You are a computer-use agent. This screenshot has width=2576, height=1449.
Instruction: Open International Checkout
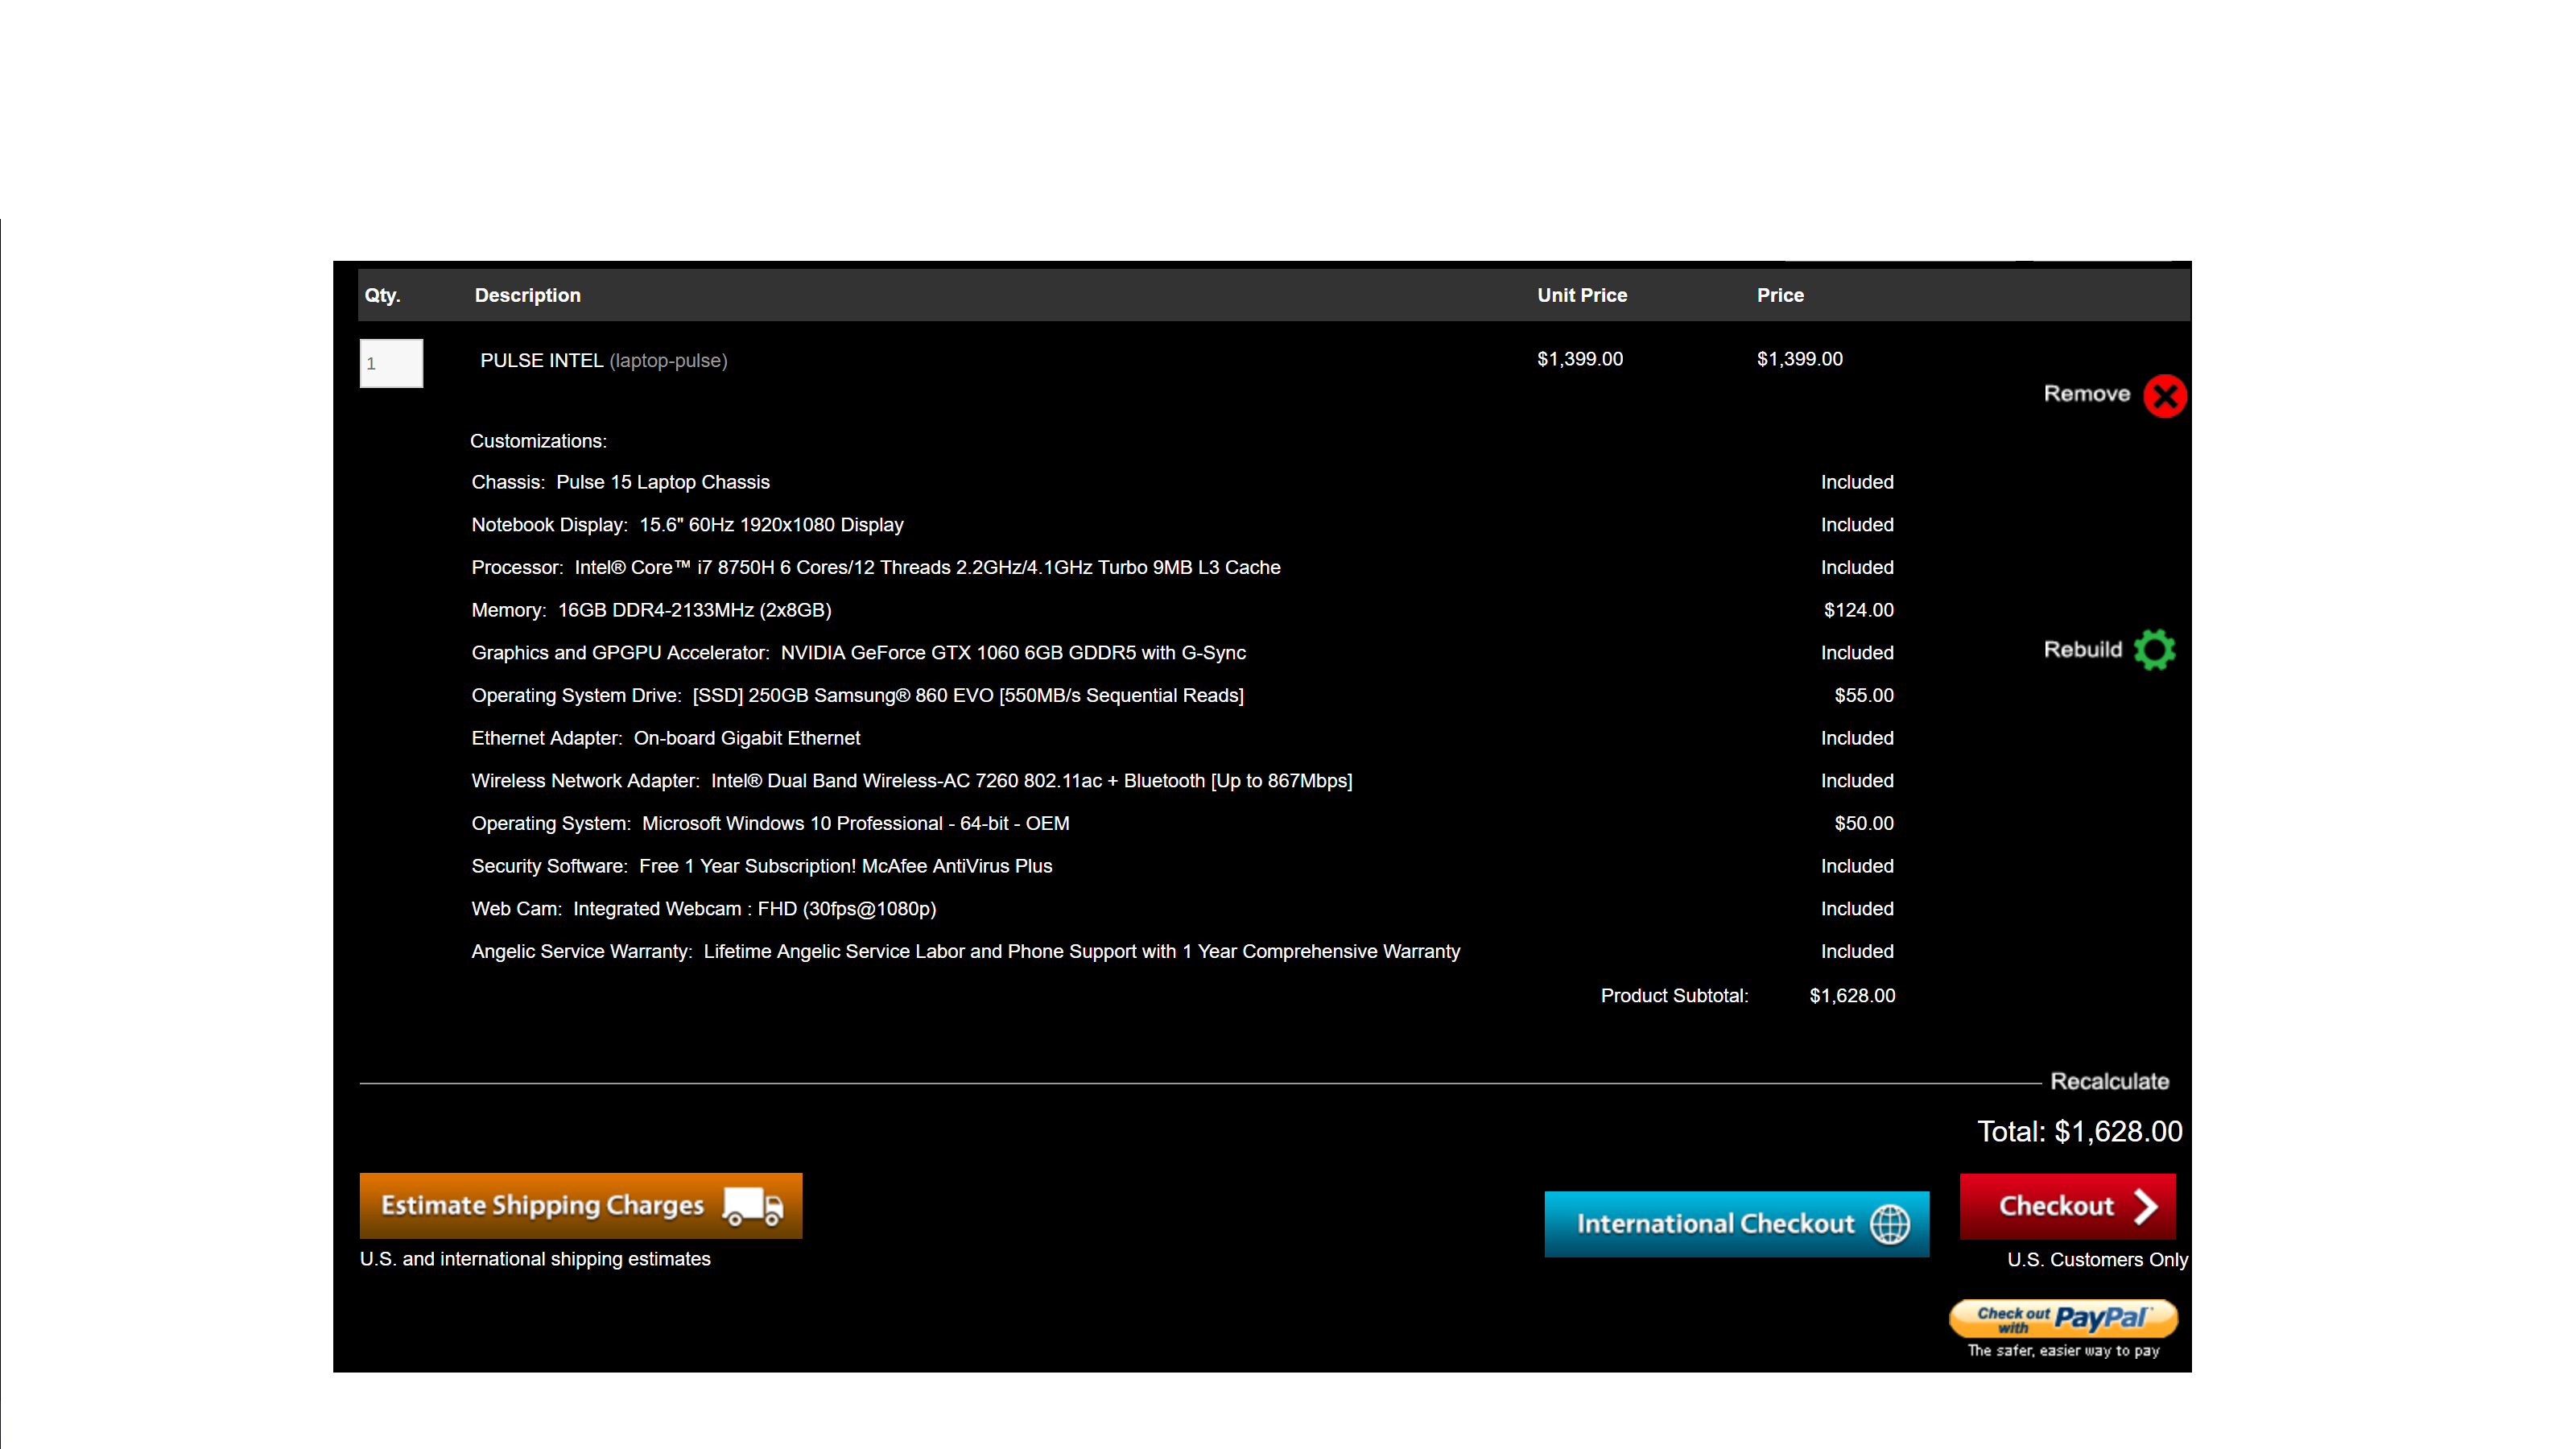[1737, 1224]
